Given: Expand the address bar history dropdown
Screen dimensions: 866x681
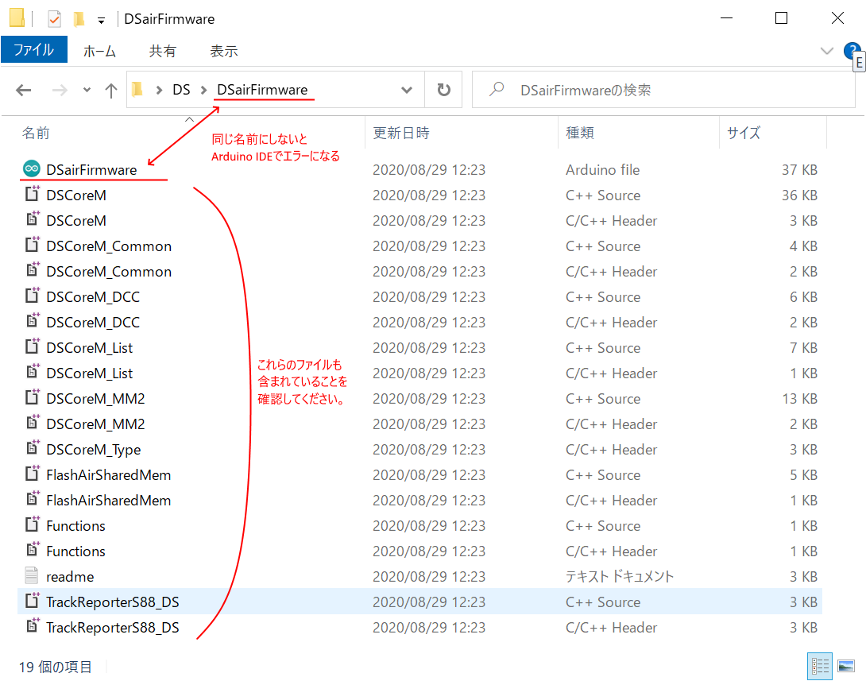Looking at the screenshot, I should point(407,90).
